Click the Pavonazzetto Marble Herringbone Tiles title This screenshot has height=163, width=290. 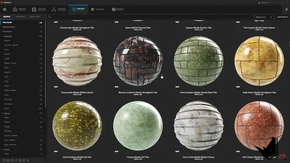(77, 28)
